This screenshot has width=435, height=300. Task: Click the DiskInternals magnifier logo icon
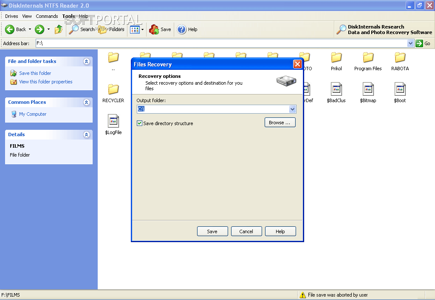[x=341, y=29]
